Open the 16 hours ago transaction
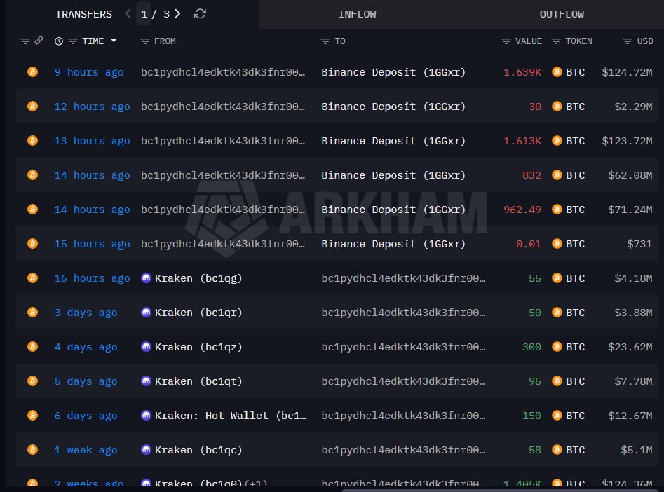 92,278
